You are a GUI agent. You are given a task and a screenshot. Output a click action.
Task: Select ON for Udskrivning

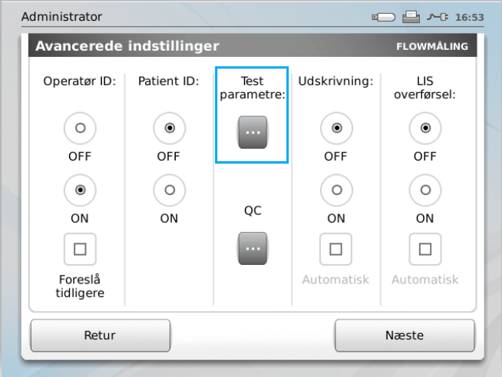[x=336, y=190]
